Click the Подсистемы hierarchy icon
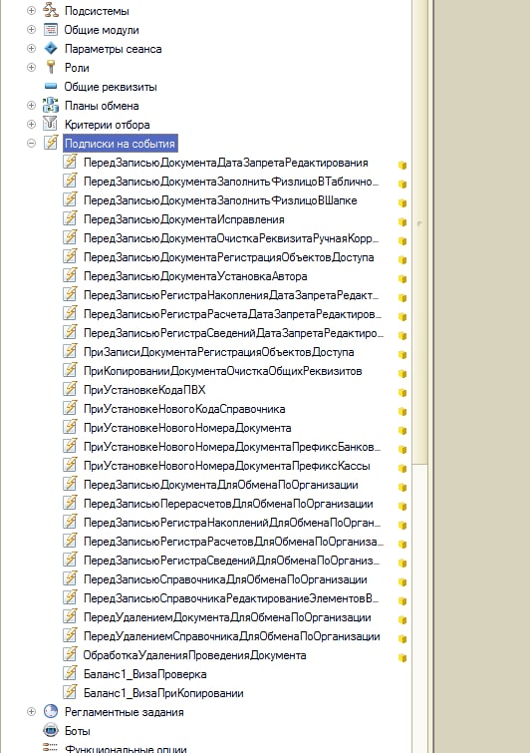 pos(51,10)
